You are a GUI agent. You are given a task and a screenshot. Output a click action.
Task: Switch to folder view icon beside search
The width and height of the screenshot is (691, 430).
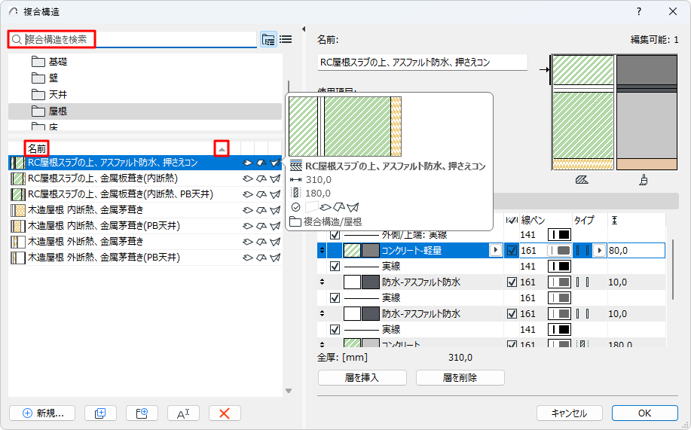tap(268, 40)
